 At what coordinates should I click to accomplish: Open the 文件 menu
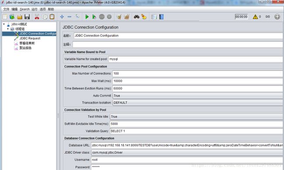(6, 9)
